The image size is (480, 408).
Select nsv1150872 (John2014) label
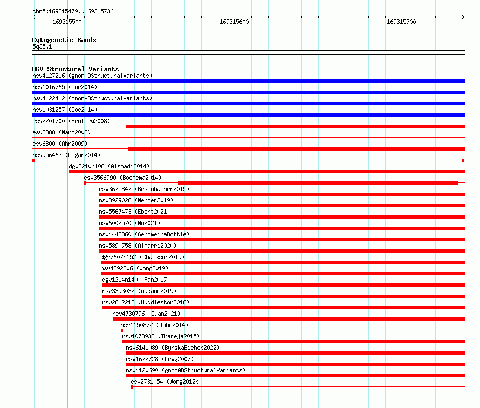(154, 325)
